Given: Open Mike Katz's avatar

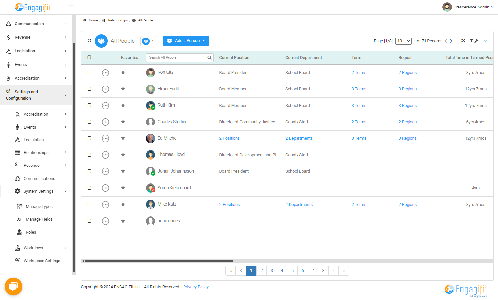Looking at the screenshot, I should tap(151, 204).
